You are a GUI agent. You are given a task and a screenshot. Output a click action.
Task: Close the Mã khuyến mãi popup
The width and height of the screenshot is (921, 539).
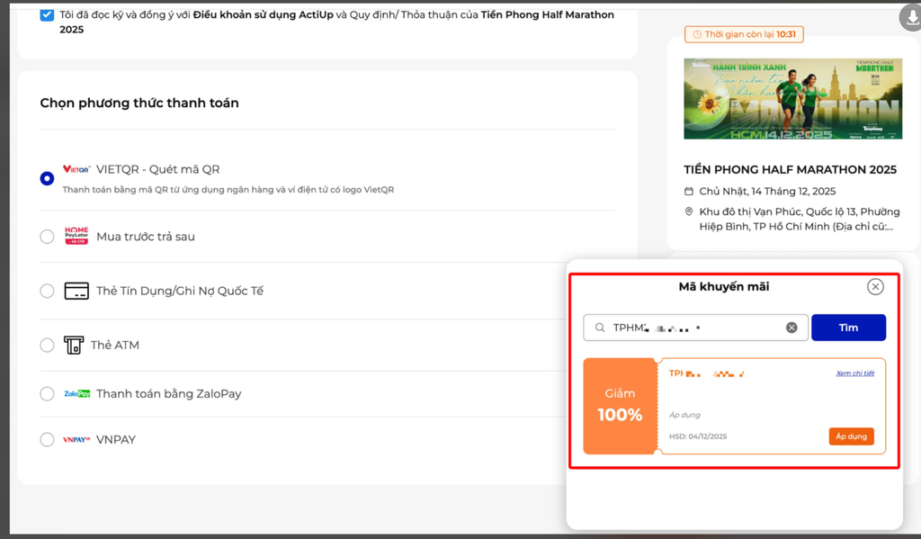tap(875, 286)
